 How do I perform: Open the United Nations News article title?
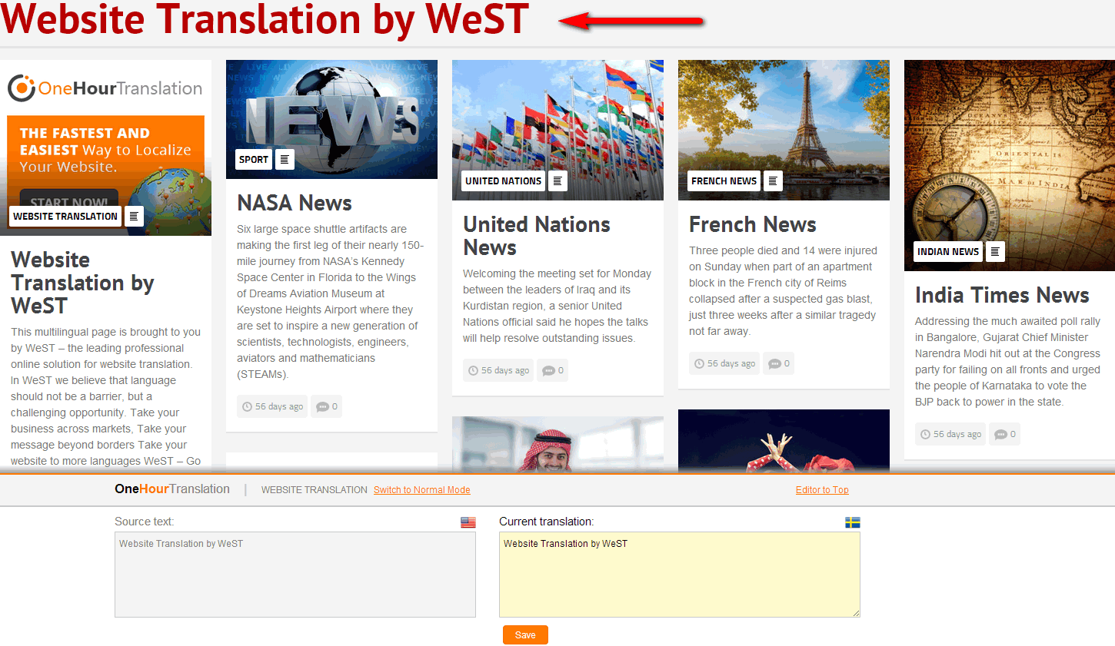coord(537,236)
